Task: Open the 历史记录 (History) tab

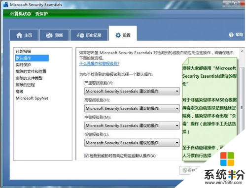Action: tap(89, 35)
